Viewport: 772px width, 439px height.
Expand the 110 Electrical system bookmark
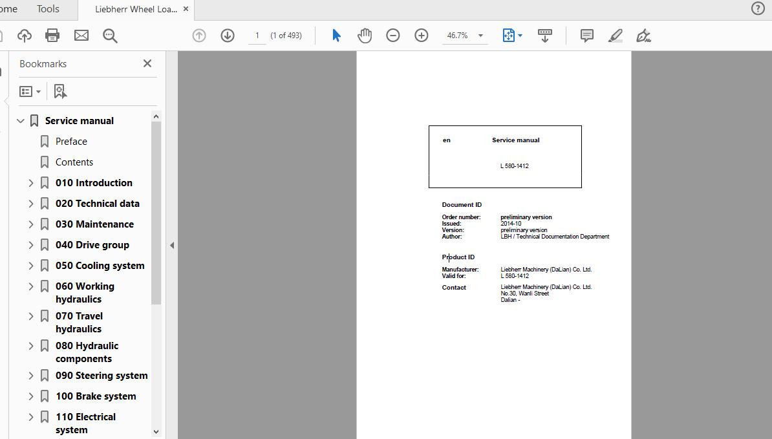(x=30, y=417)
